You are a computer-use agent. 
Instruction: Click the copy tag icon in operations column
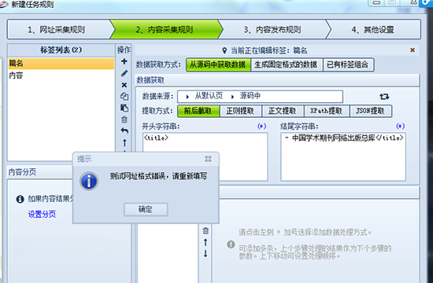pyautogui.click(x=124, y=96)
